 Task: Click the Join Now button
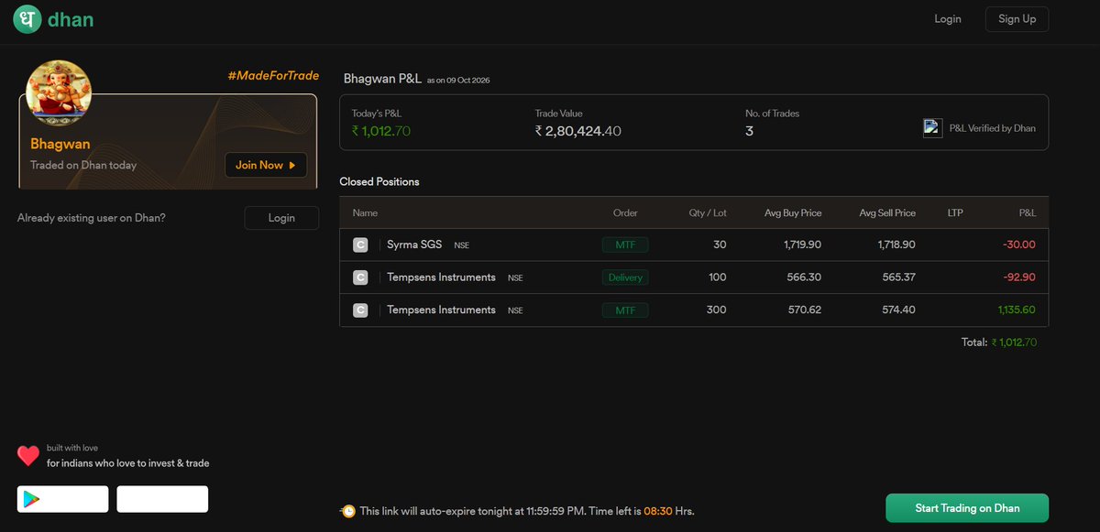tap(265, 165)
